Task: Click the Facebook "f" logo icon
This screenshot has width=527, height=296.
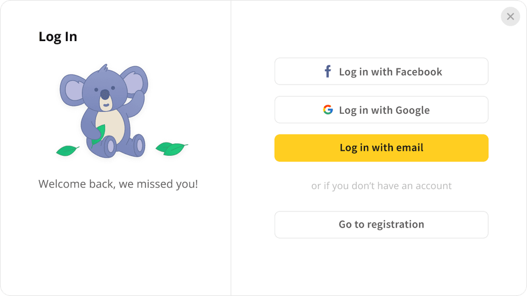Action: [x=328, y=71]
